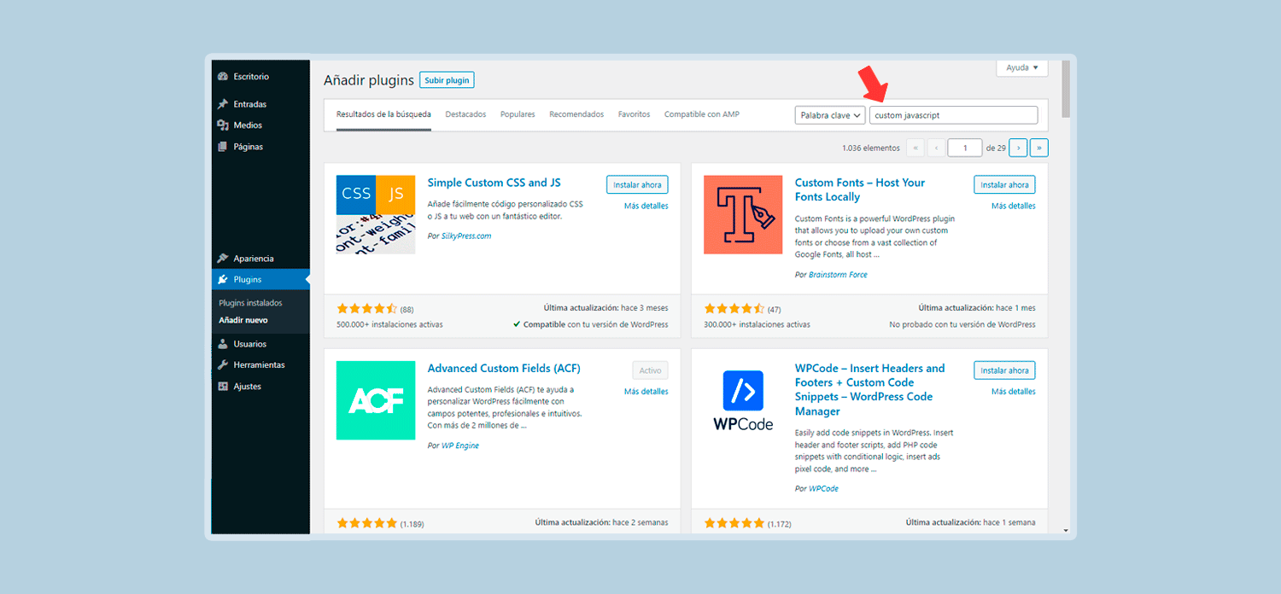
Task: Open Más detalles for Simple Custom CSS
Action: coord(646,206)
